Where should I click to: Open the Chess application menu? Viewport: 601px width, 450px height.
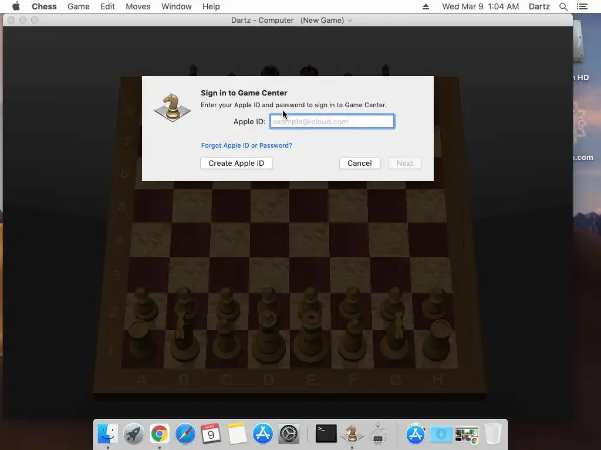pyautogui.click(x=44, y=6)
